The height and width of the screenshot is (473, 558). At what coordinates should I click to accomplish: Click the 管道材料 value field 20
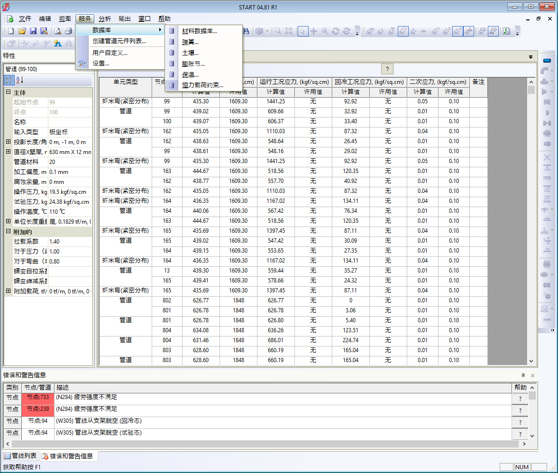pyautogui.click(x=70, y=162)
